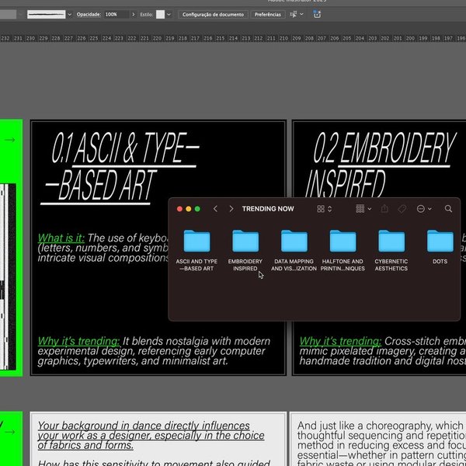The width and height of the screenshot is (466, 466).
Task: Expand the brush stroke profile dropdown
Action: (69, 14)
